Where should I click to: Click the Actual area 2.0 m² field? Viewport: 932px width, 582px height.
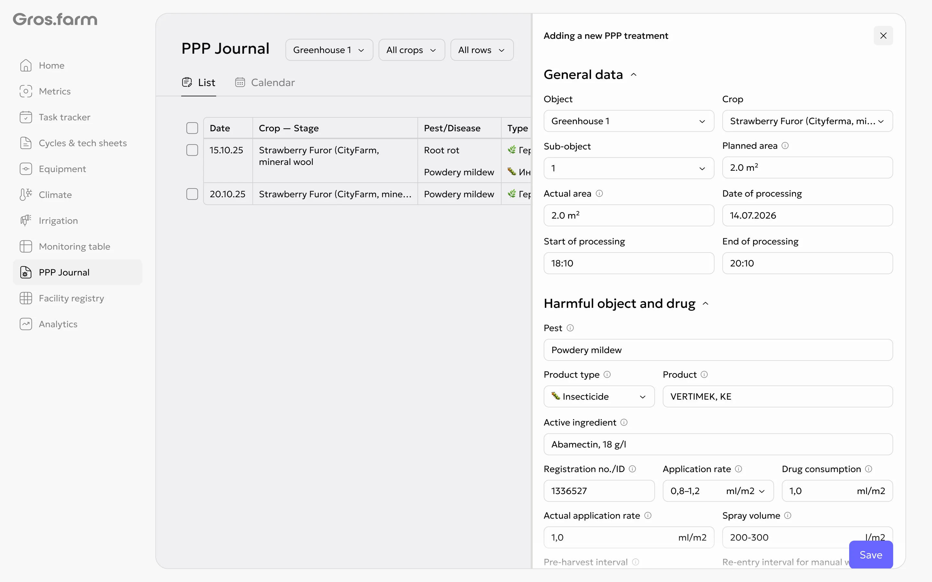pyautogui.click(x=629, y=215)
